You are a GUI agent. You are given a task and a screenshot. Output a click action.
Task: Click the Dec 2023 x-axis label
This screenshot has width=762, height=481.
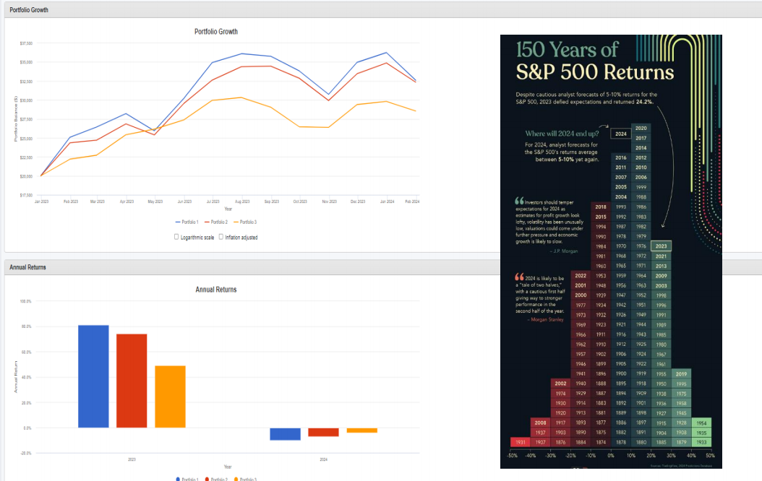pyautogui.click(x=358, y=201)
